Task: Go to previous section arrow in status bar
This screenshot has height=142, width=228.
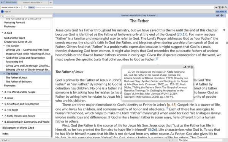Action: tap(169, 140)
